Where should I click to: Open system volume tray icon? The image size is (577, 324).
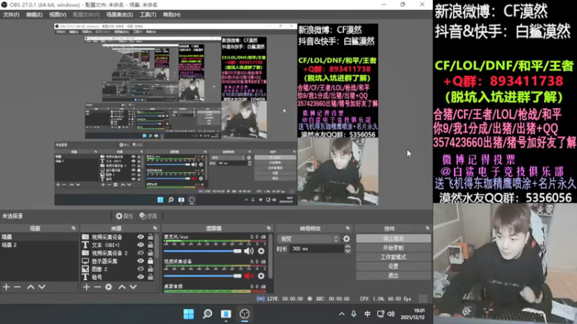coord(391,314)
